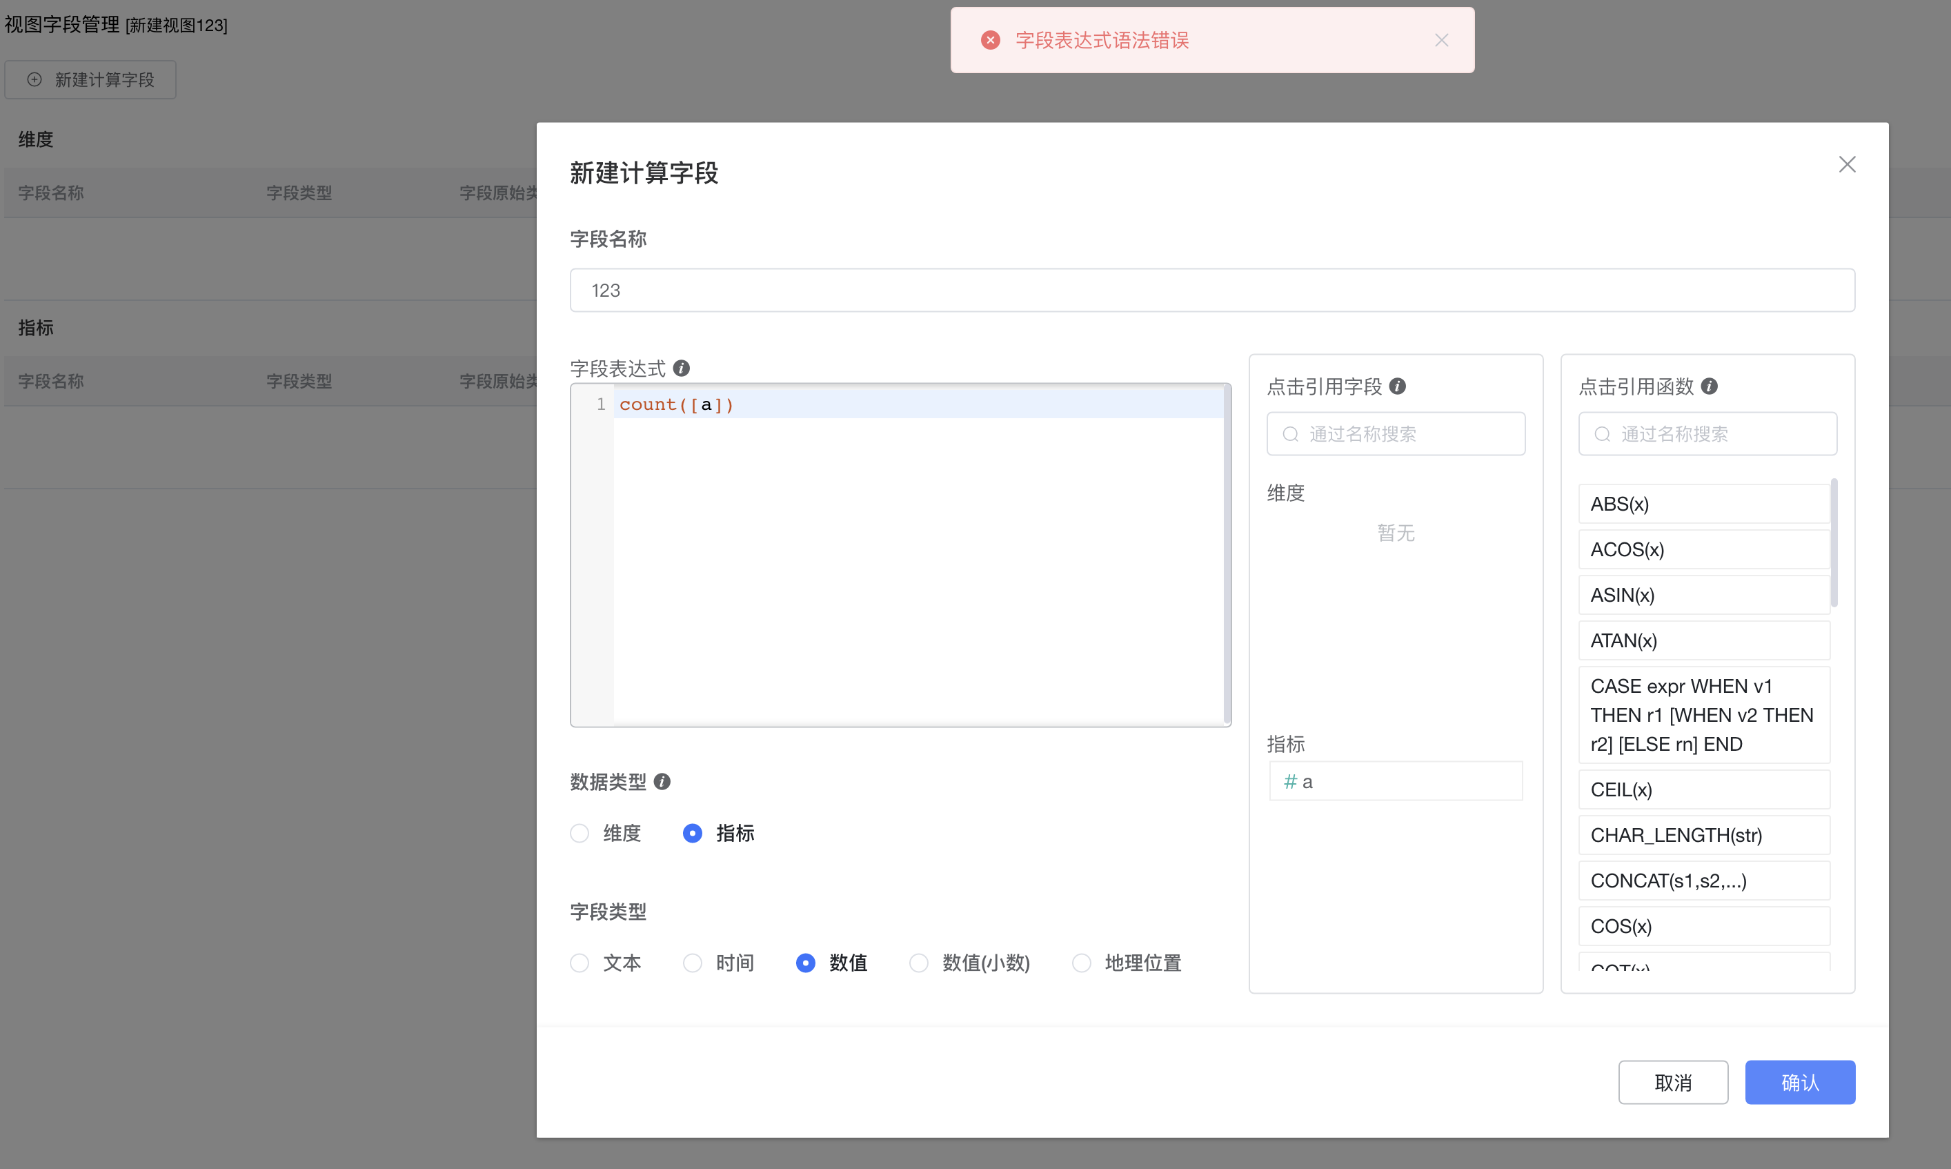Close the syntax error notification

tap(1440, 40)
